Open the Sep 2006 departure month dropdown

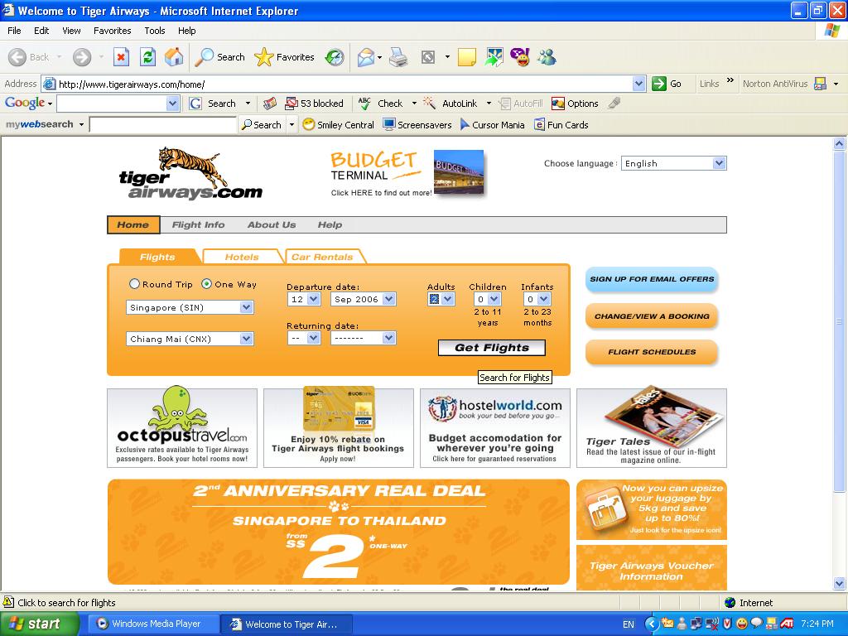click(x=364, y=299)
